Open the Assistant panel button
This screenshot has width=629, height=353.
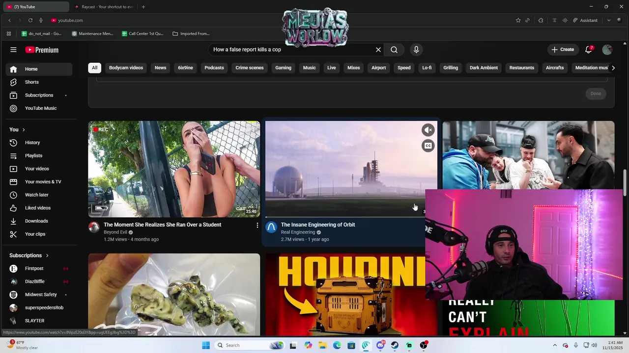pos(585,20)
